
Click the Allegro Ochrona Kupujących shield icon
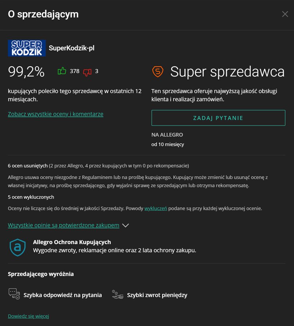tap(18, 247)
